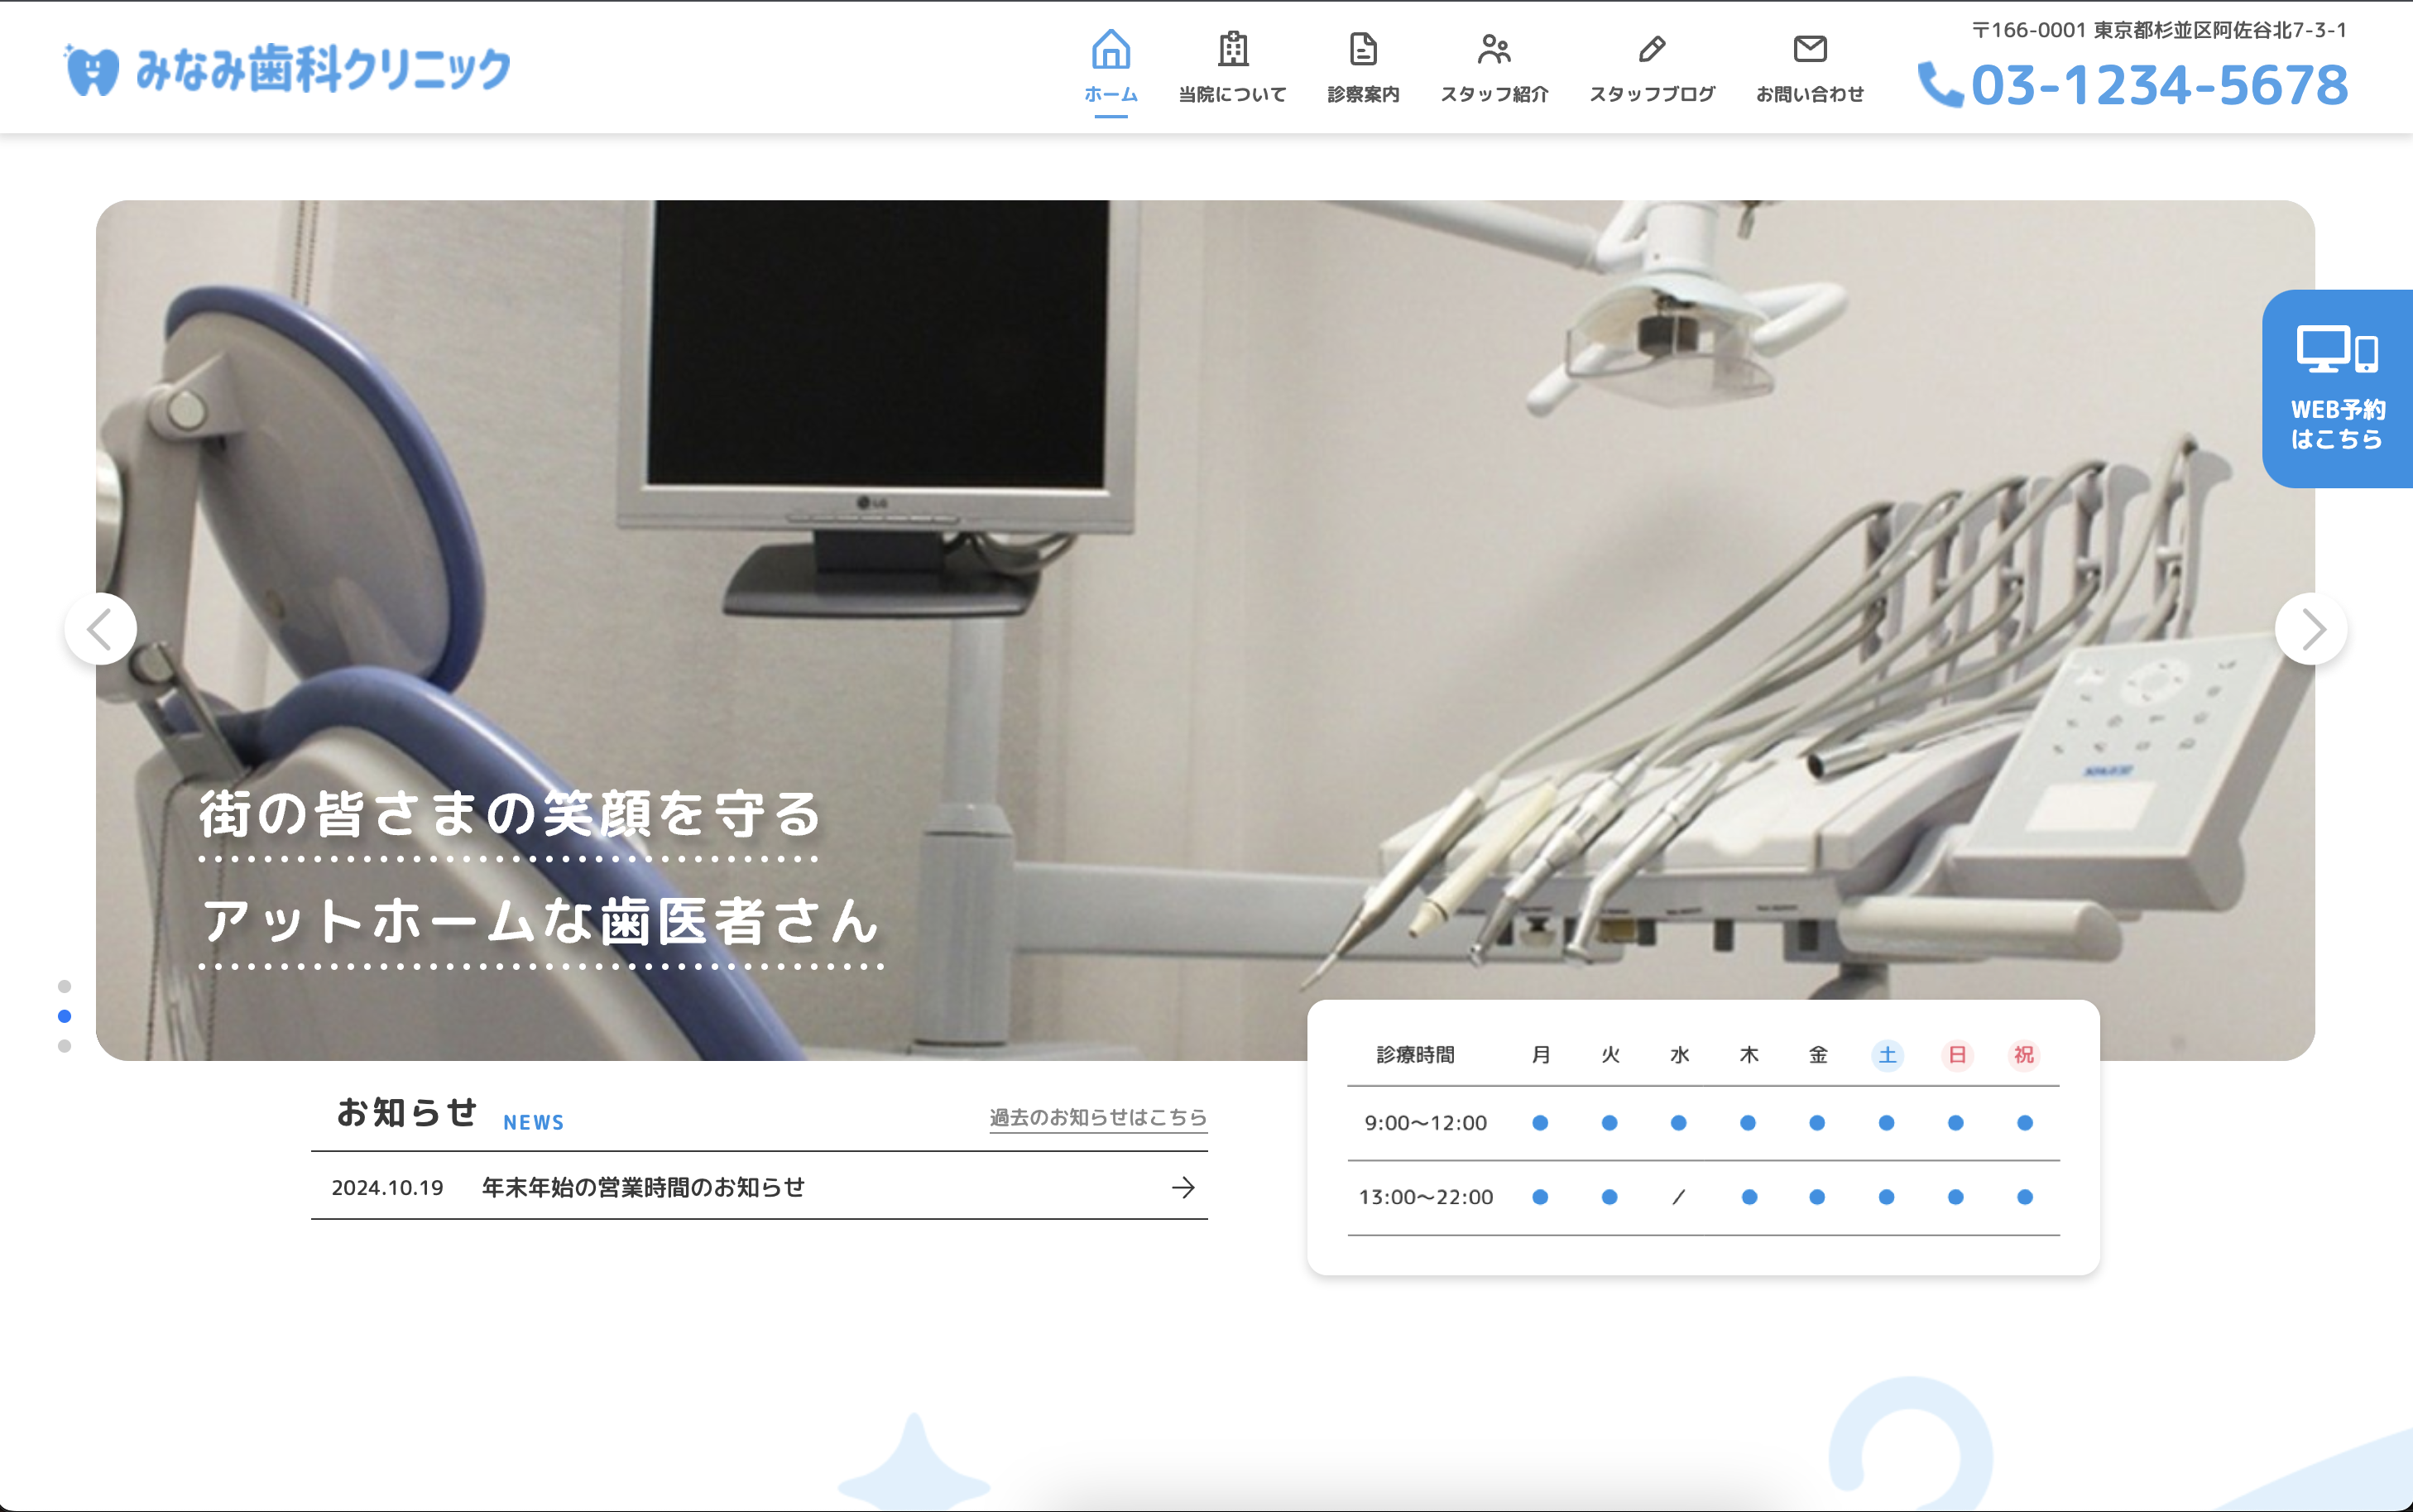This screenshot has width=2413, height=1512.
Task: Call the number 03-1234-5678
Action: (2159, 85)
